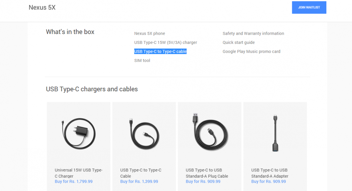
Task: Open the Standard-A Adapter product image
Action: [275, 133]
